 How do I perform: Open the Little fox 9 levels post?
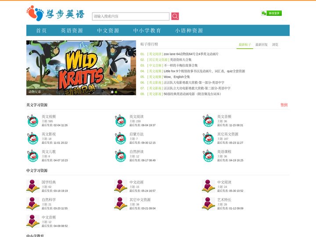[205, 71]
